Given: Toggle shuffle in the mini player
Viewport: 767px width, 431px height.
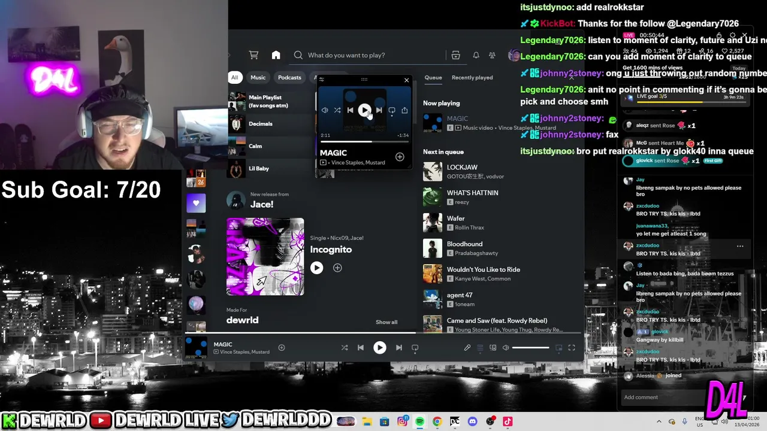Looking at the screenshot, I should (337, 110).
